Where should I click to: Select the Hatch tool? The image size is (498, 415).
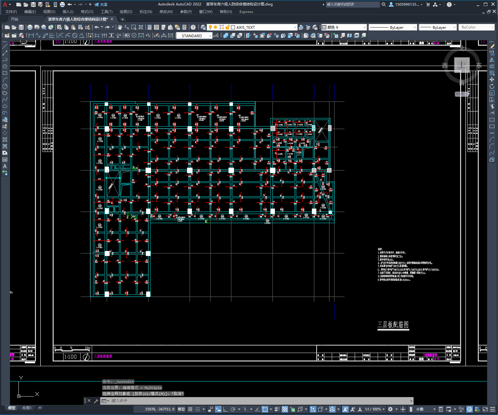tap(5, 140)
